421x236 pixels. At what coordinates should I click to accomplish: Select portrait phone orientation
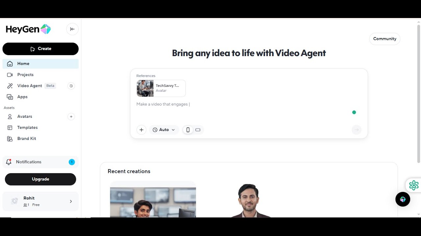188,130
